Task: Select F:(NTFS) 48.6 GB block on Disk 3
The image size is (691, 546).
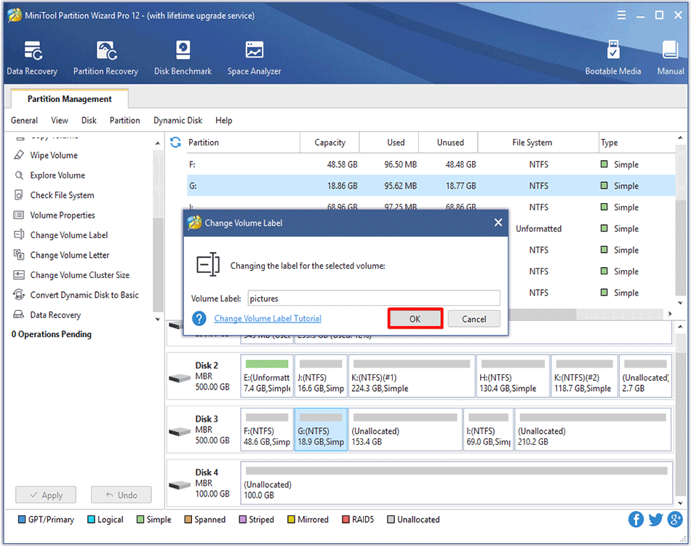Action: coord(267,430)
